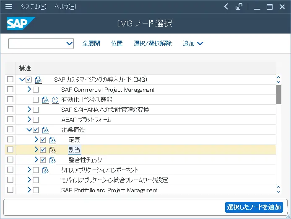Viewport: 291px width, 219px height.
Task: Open the ヘルプ(H) menu
Action: [x=65, y=7]
